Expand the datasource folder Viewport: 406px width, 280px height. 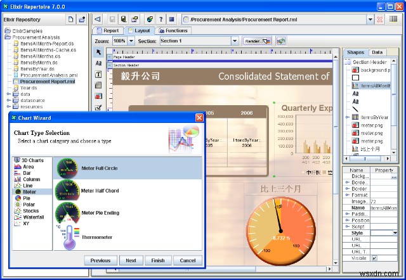[x=8, y=100]
